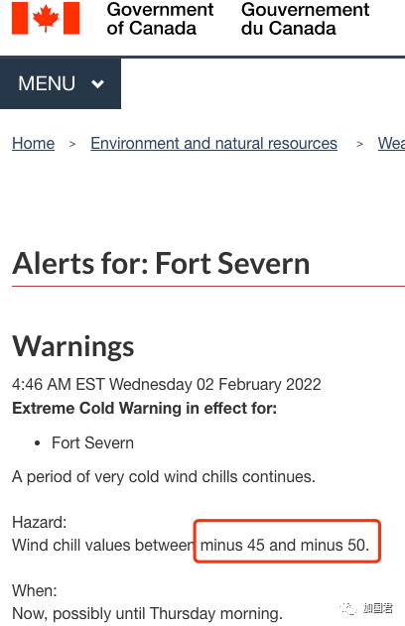Click the chevron arrow beside MENU
405x626 pixels.
point(97,84)
